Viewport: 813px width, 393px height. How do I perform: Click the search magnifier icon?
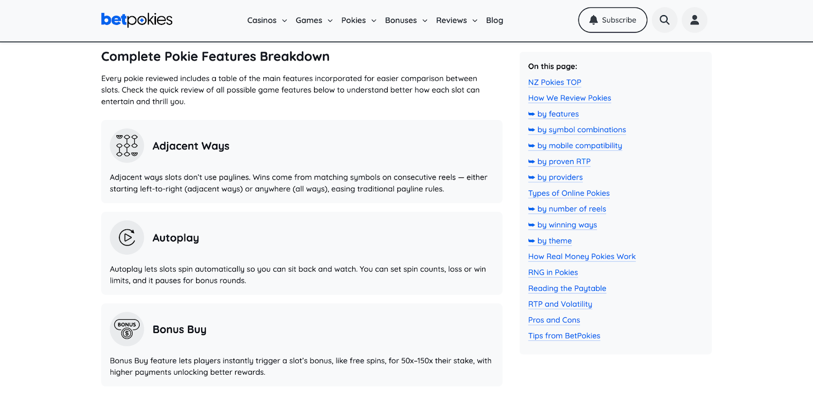point(664,20)
